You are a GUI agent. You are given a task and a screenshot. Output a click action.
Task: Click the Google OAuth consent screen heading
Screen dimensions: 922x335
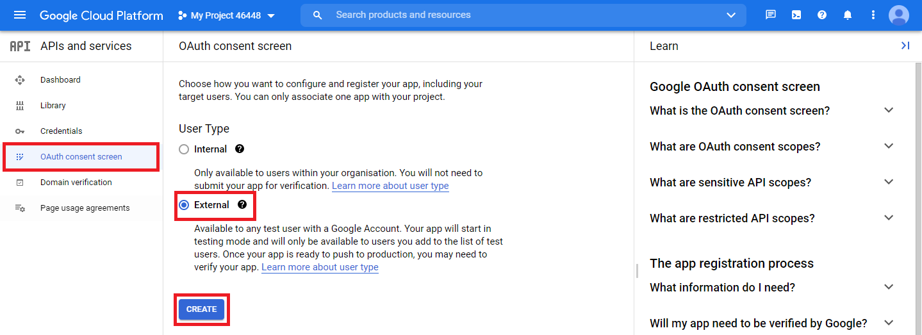click(x=735, y=86)
